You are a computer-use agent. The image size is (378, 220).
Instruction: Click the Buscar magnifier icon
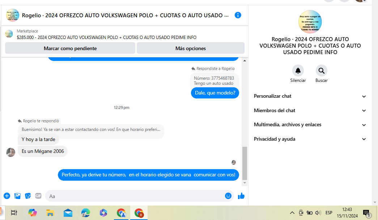(321, 71)
